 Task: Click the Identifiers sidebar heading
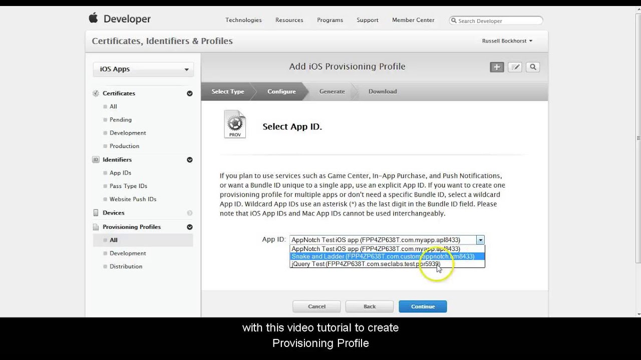(x=117, y=160)
